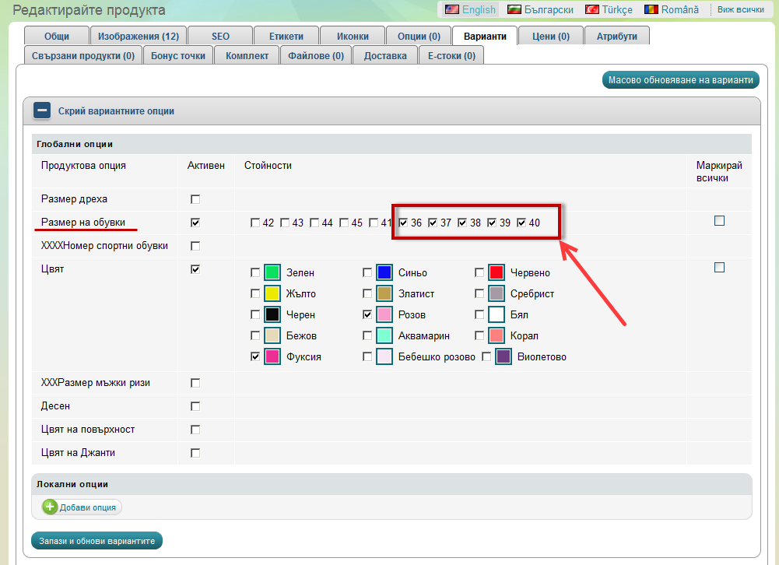Choose the purple Виолетово color swatch
Image resolution: width=779 pixels, height=565 pixels.
tap(504, 356)
